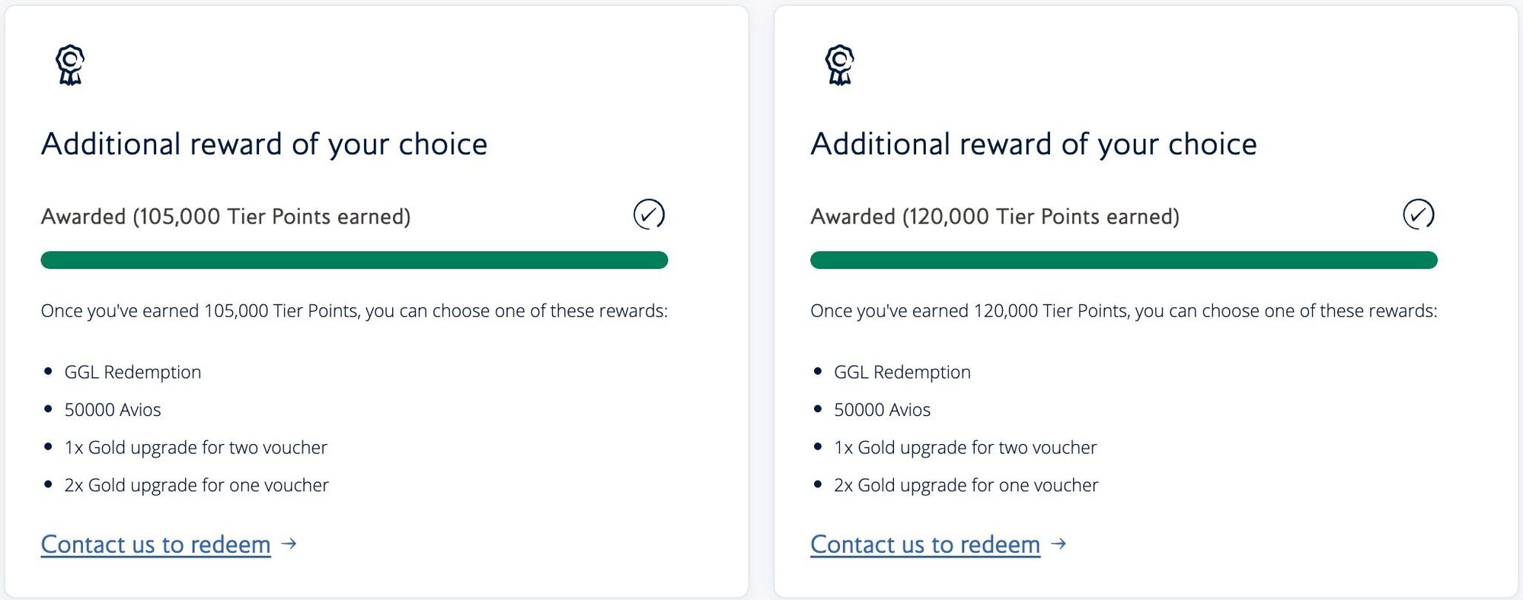Select GGL Redemption in the 105,000 card

133,372
